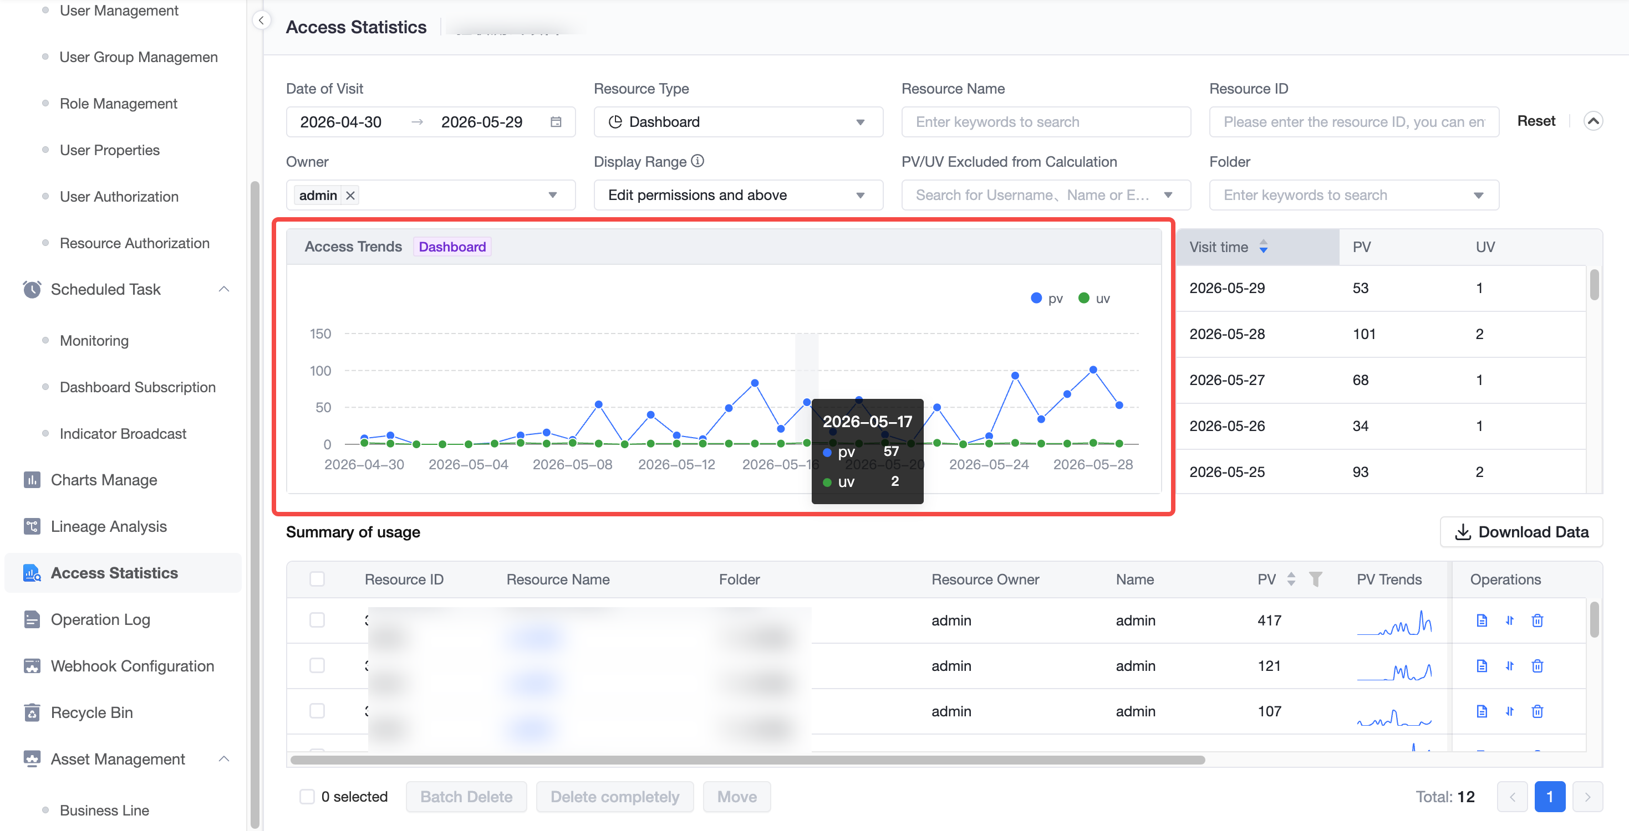Collapse the sidebar with the arrow icon

click(261, 20)
